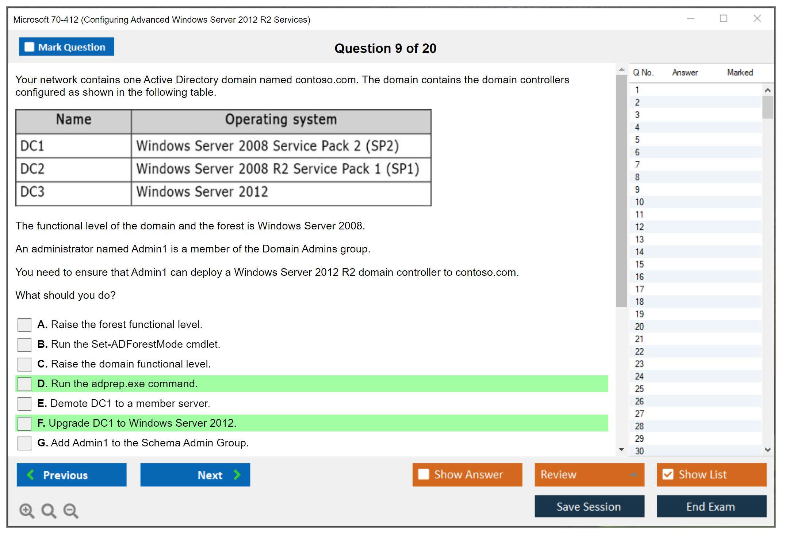The image size is (785, 537).
Task: Select question 15 in the list
Action: tap(639, 264)
